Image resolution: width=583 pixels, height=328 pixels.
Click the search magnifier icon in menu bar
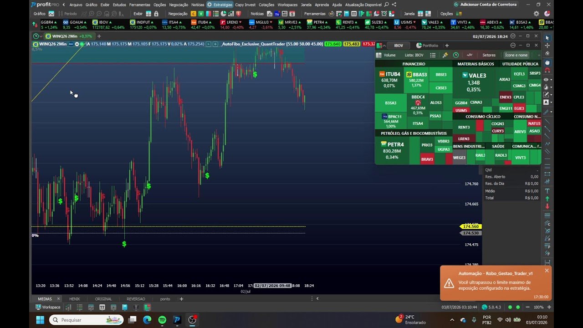pos(386,5)
